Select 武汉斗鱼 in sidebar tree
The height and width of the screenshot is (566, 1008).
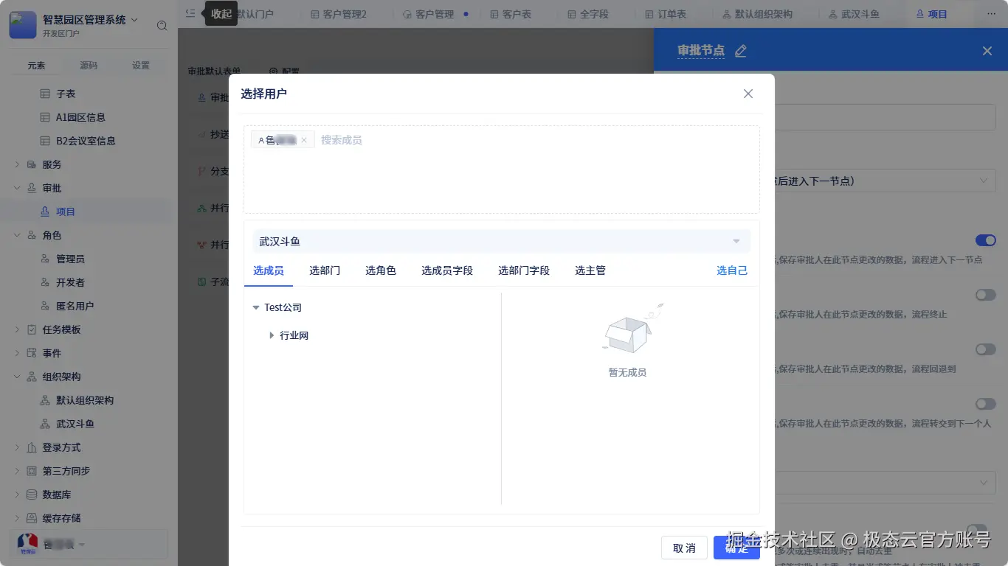(x=75, y=424)
